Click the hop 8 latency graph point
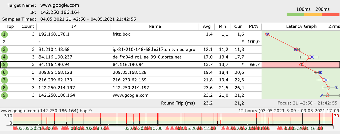This screenshot has height=134, width=340. pos(328,88)
